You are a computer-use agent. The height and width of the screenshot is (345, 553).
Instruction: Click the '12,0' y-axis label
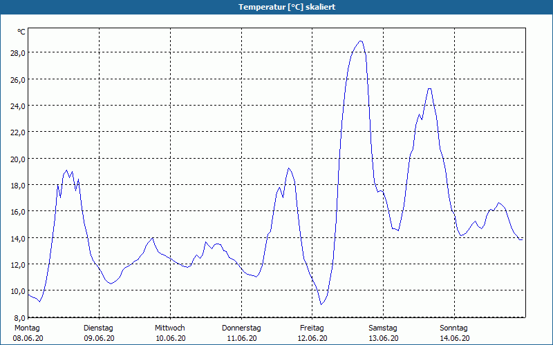coord(17,265)
